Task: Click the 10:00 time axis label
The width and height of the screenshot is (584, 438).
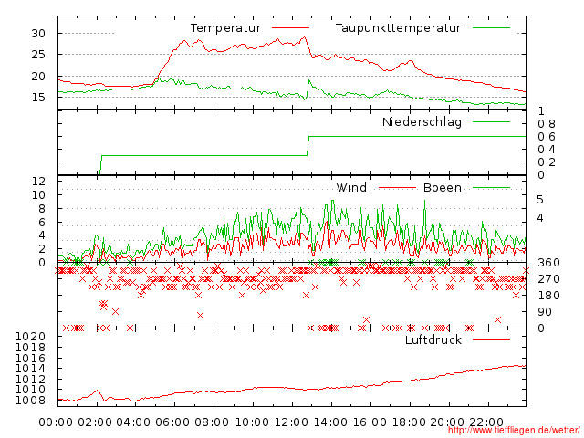Action: coord(252,422)
